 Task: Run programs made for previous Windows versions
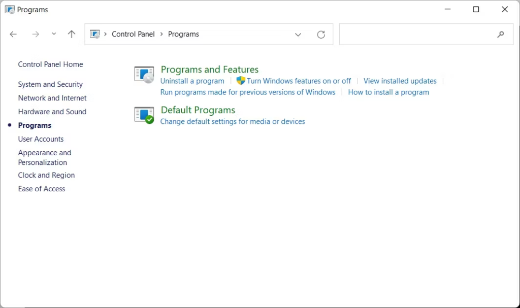tap(248, 92)
